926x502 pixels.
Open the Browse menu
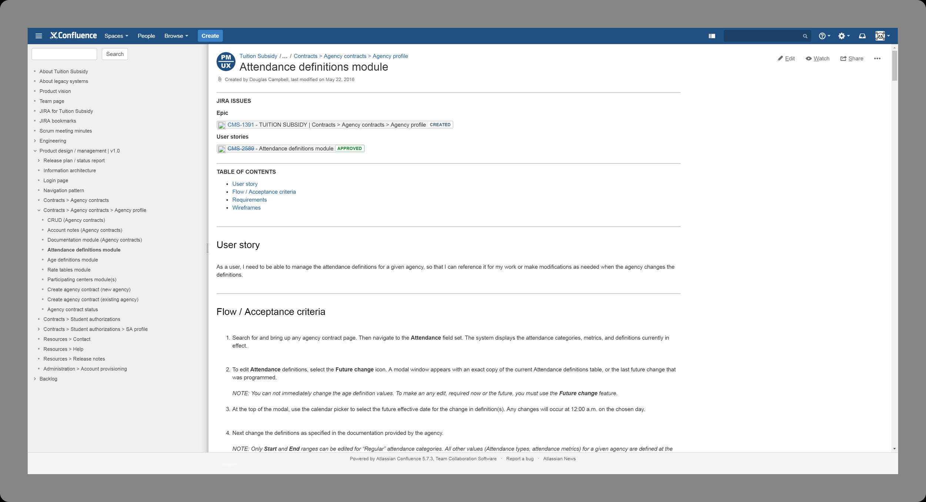tap(176, 36)
